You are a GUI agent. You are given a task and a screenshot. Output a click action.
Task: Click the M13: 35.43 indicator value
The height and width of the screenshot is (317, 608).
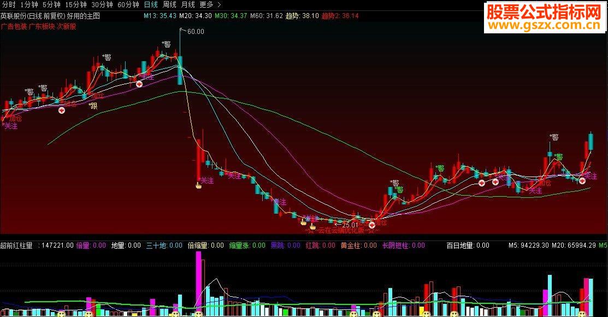(x=160, y=16)
